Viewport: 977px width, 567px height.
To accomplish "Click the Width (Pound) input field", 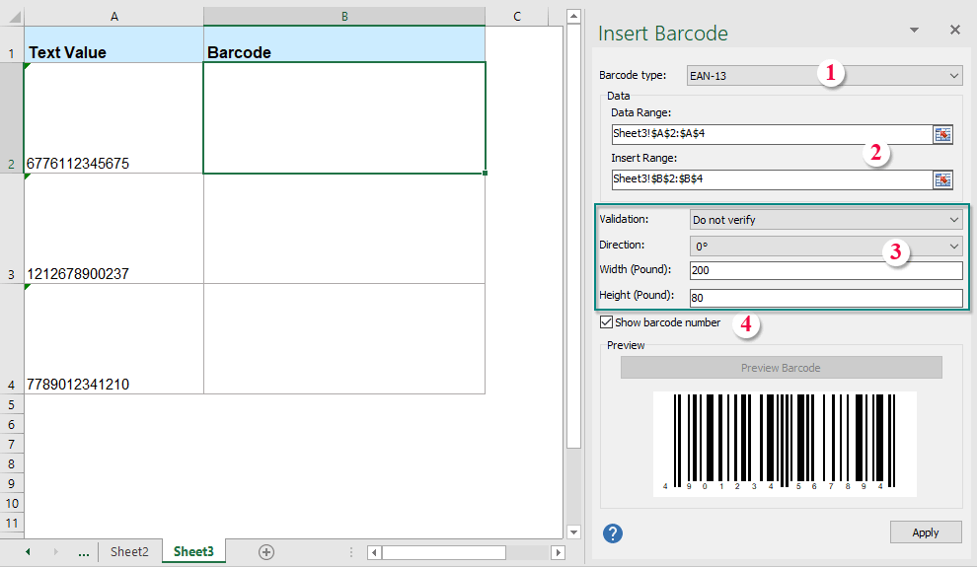I will (825, 271).
